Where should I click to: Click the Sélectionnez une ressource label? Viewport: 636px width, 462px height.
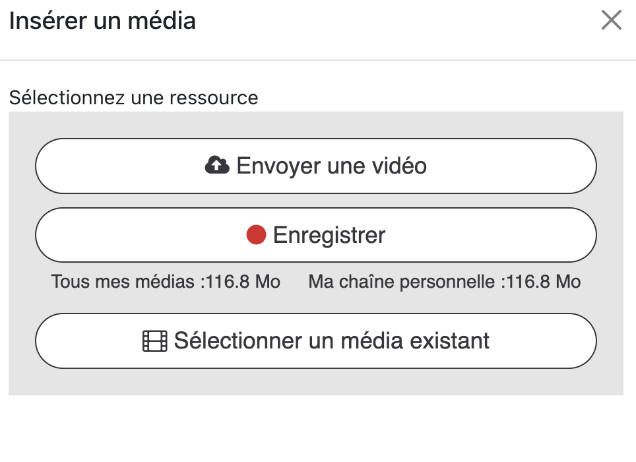coord(133,98)
